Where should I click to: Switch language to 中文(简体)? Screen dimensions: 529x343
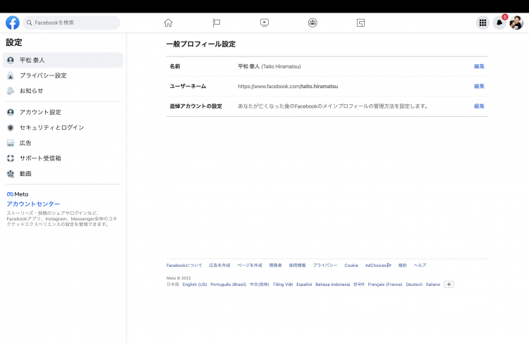pos(260,285)
